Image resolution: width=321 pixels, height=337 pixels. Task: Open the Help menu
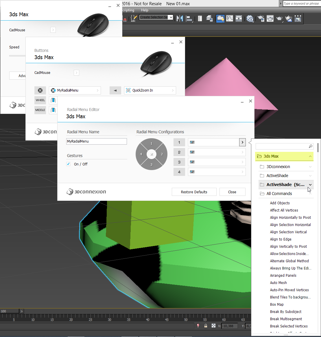coord(145,10)
